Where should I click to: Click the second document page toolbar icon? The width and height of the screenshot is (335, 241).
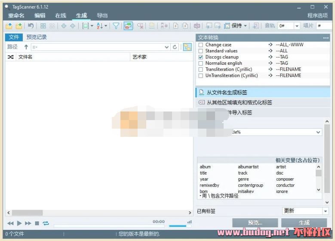tap(185, 26)
